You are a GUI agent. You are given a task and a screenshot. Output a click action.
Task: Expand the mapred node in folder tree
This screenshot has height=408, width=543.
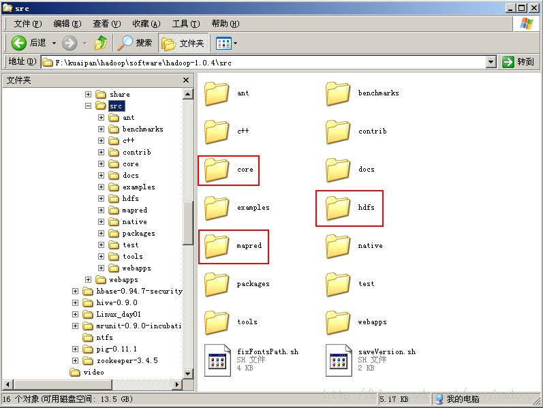pos(101,210)
